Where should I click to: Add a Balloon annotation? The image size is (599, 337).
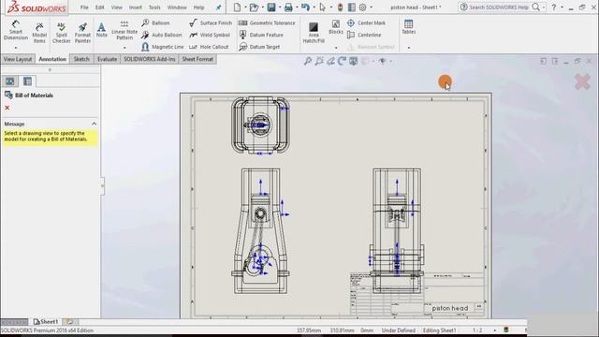155,22
